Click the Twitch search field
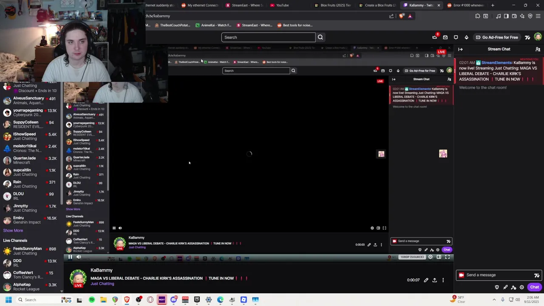 [x=268, y=37]
